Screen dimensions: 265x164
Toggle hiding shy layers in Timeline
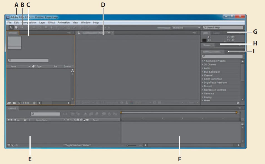pos(85,114)
